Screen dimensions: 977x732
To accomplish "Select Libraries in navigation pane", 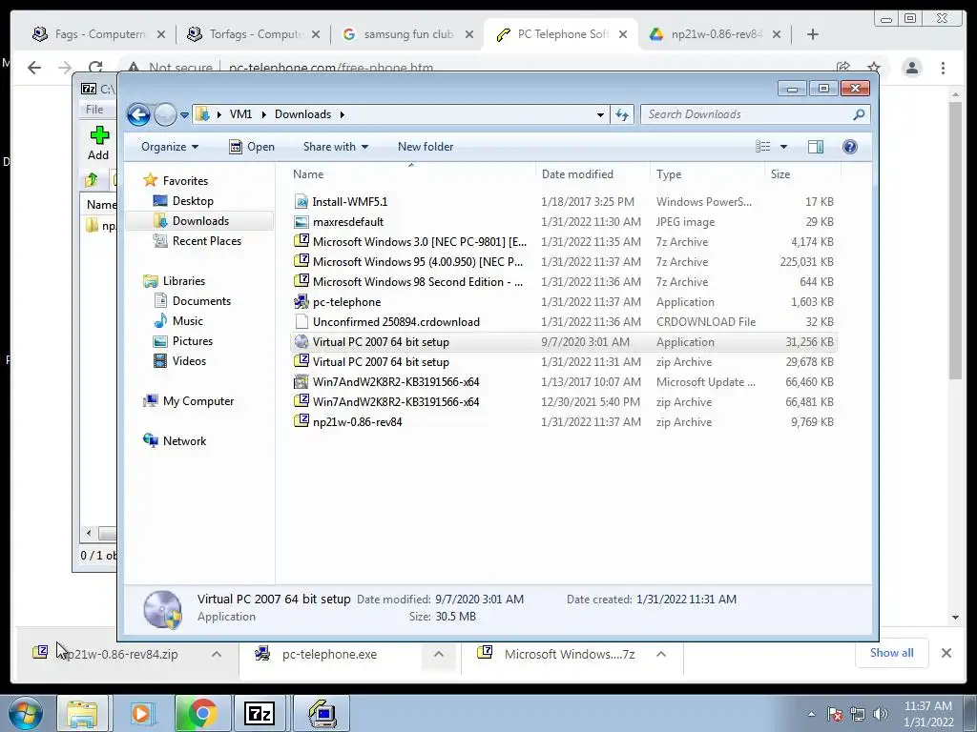I will (184, 281).
